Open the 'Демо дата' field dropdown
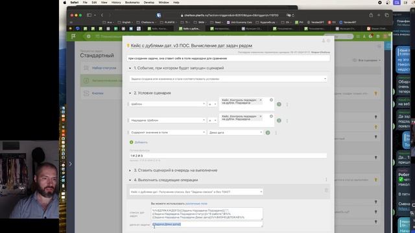This screenshot has height=233, width=415. (x=235, y=132)
